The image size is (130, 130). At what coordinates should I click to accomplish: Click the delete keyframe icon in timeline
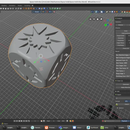[x=73, y=121]
